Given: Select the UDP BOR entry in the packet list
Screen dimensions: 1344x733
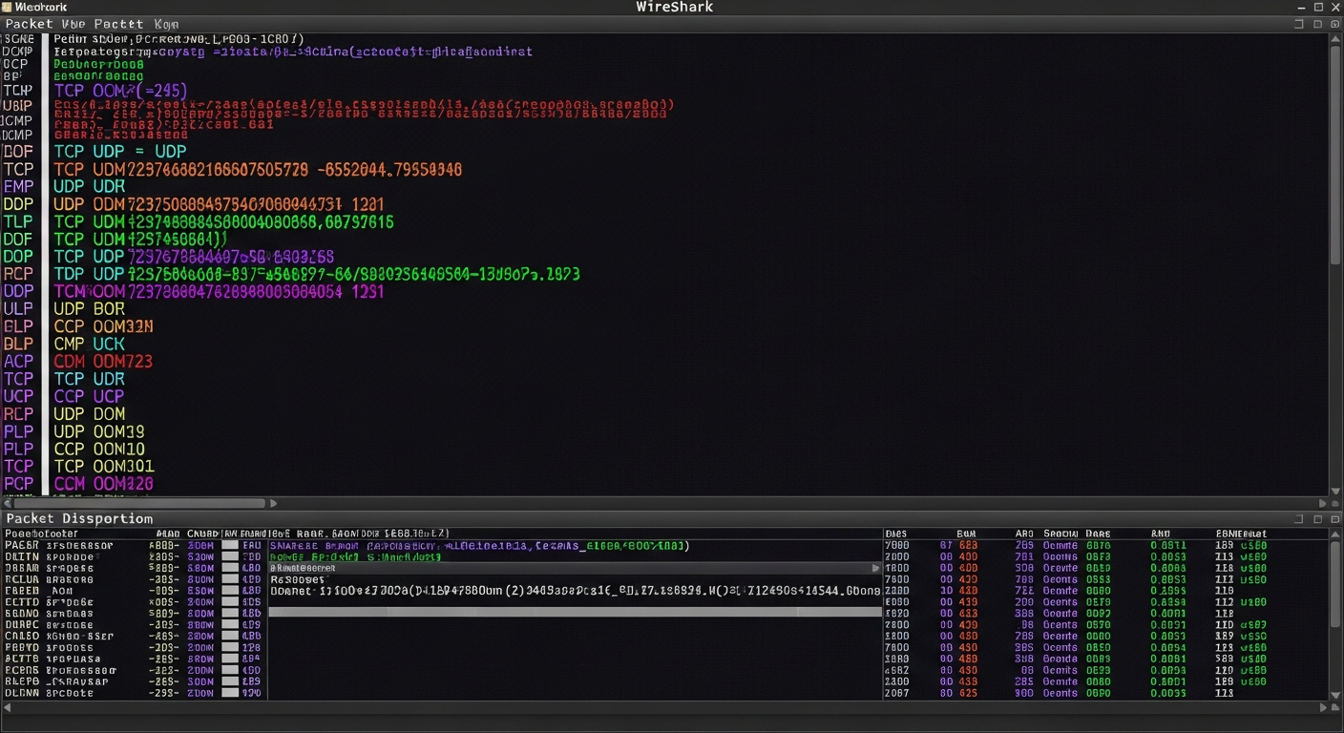Looking at the screenshot, I should coord(93,308).
